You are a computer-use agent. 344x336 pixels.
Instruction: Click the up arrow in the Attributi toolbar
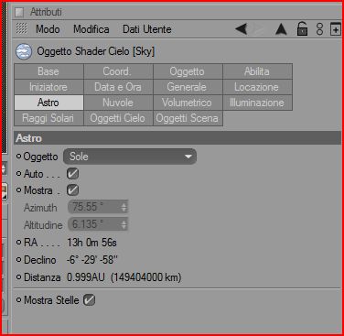281,29
